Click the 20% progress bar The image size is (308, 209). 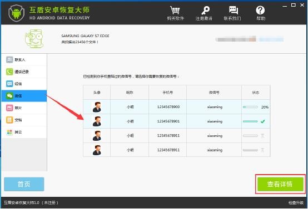pyautogui.click(x=250, y=107)
